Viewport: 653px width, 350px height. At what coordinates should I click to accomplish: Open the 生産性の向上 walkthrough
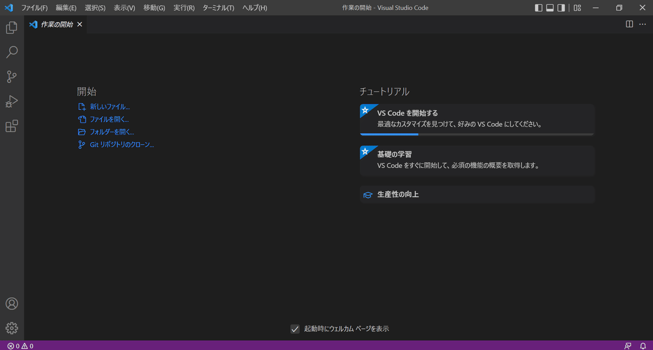click(477, 194)
